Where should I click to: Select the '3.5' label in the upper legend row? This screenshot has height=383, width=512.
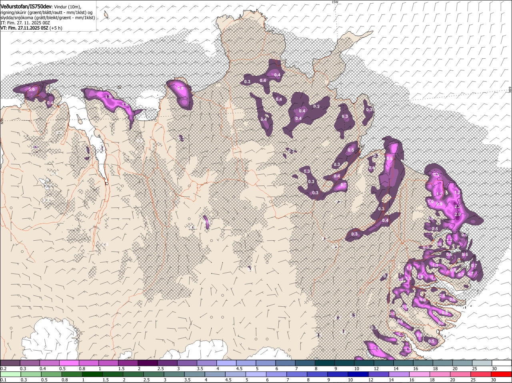(200, 369)
